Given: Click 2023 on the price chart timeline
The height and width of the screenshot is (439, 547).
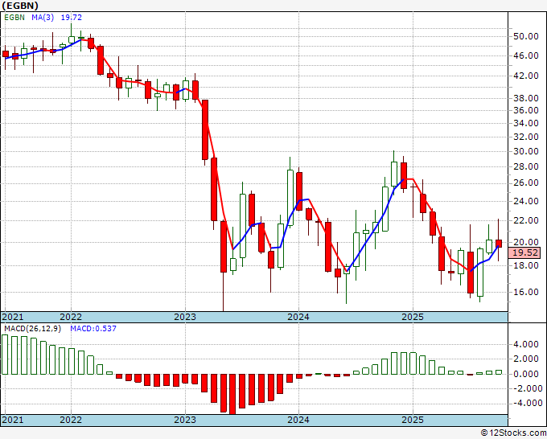Looking at the screenshot, I should pos(185,317).
